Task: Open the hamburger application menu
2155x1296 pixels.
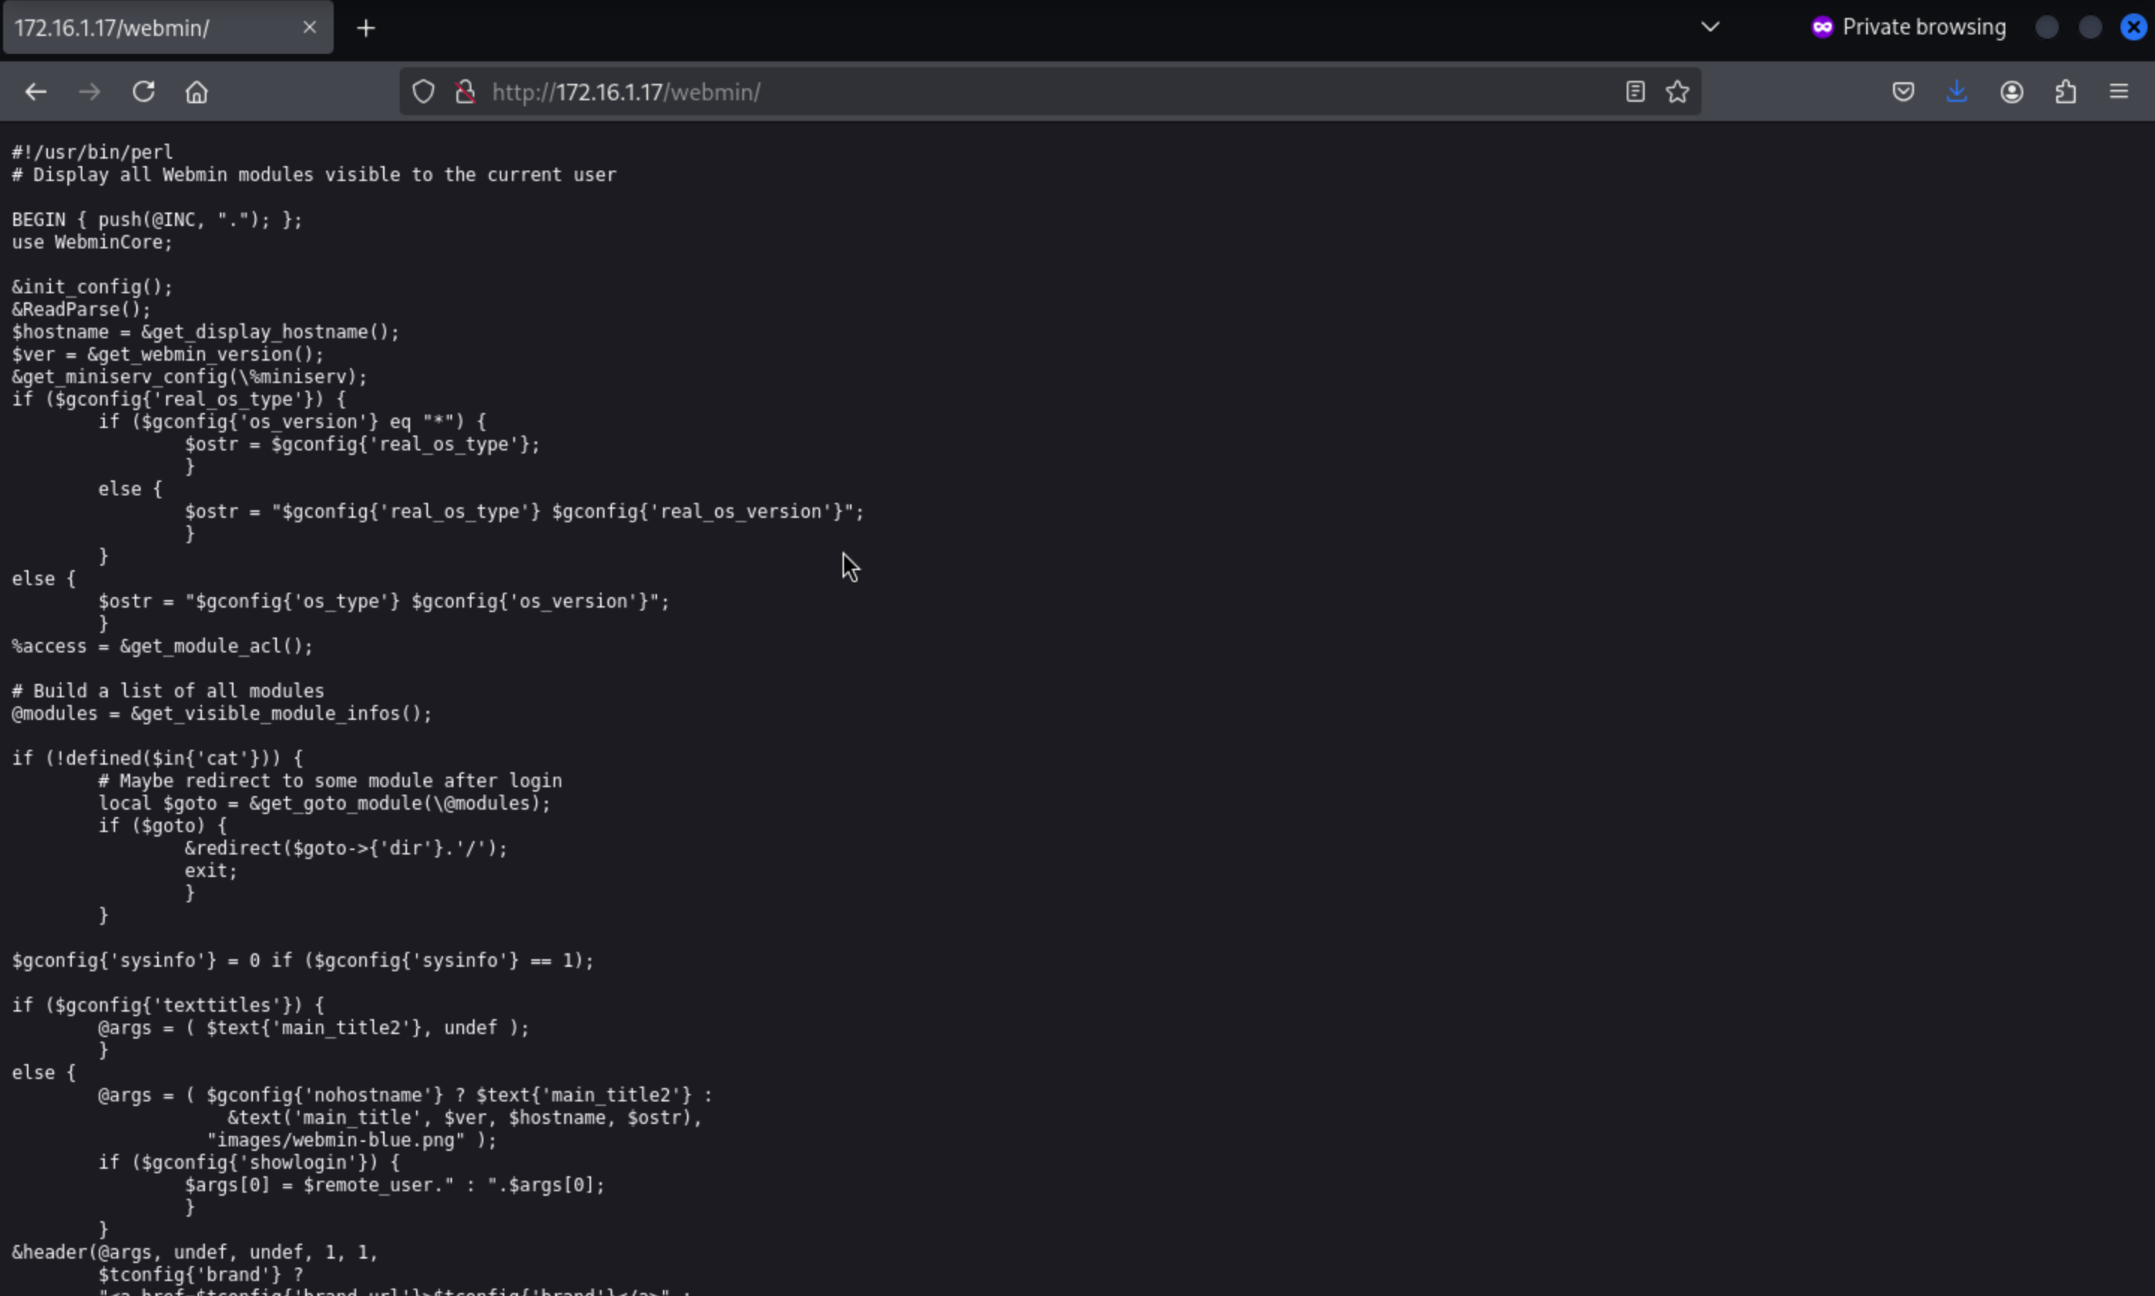Action: click(x=2119, y=92)
